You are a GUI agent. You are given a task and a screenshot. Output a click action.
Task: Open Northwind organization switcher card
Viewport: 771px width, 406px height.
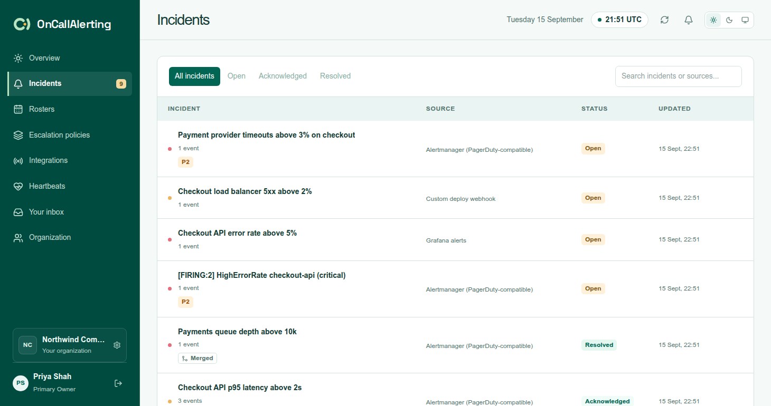click(x=70, y=345)
